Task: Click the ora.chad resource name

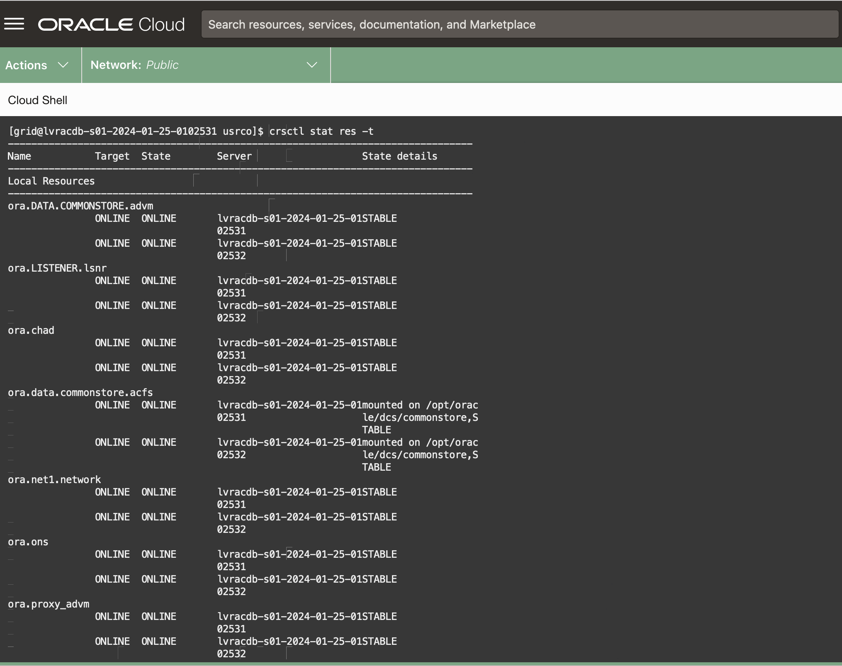Action: [31, 331]
